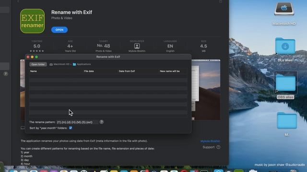Open DLs alias folder on desktop
Screen dimensions: 307x172
point(285,46)
